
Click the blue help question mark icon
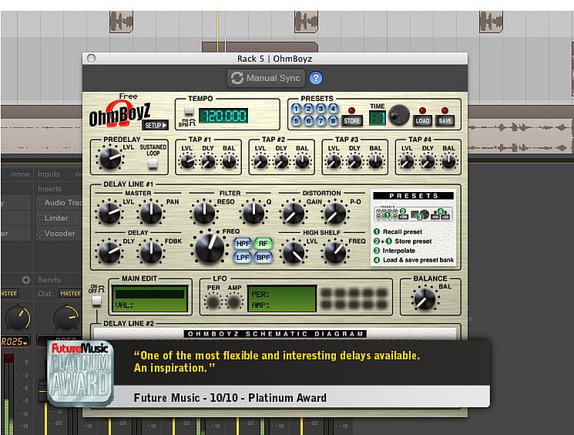(316, 78)
